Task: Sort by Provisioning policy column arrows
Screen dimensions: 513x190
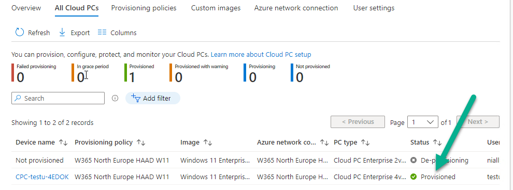Action: 141,142
